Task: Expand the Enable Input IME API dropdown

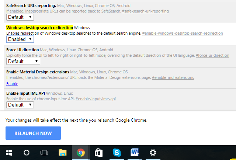Action: click(x=20, y=105)
